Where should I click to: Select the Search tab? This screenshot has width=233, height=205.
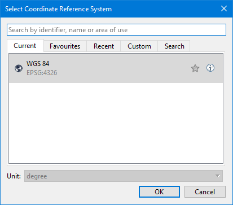coord(174,46)
